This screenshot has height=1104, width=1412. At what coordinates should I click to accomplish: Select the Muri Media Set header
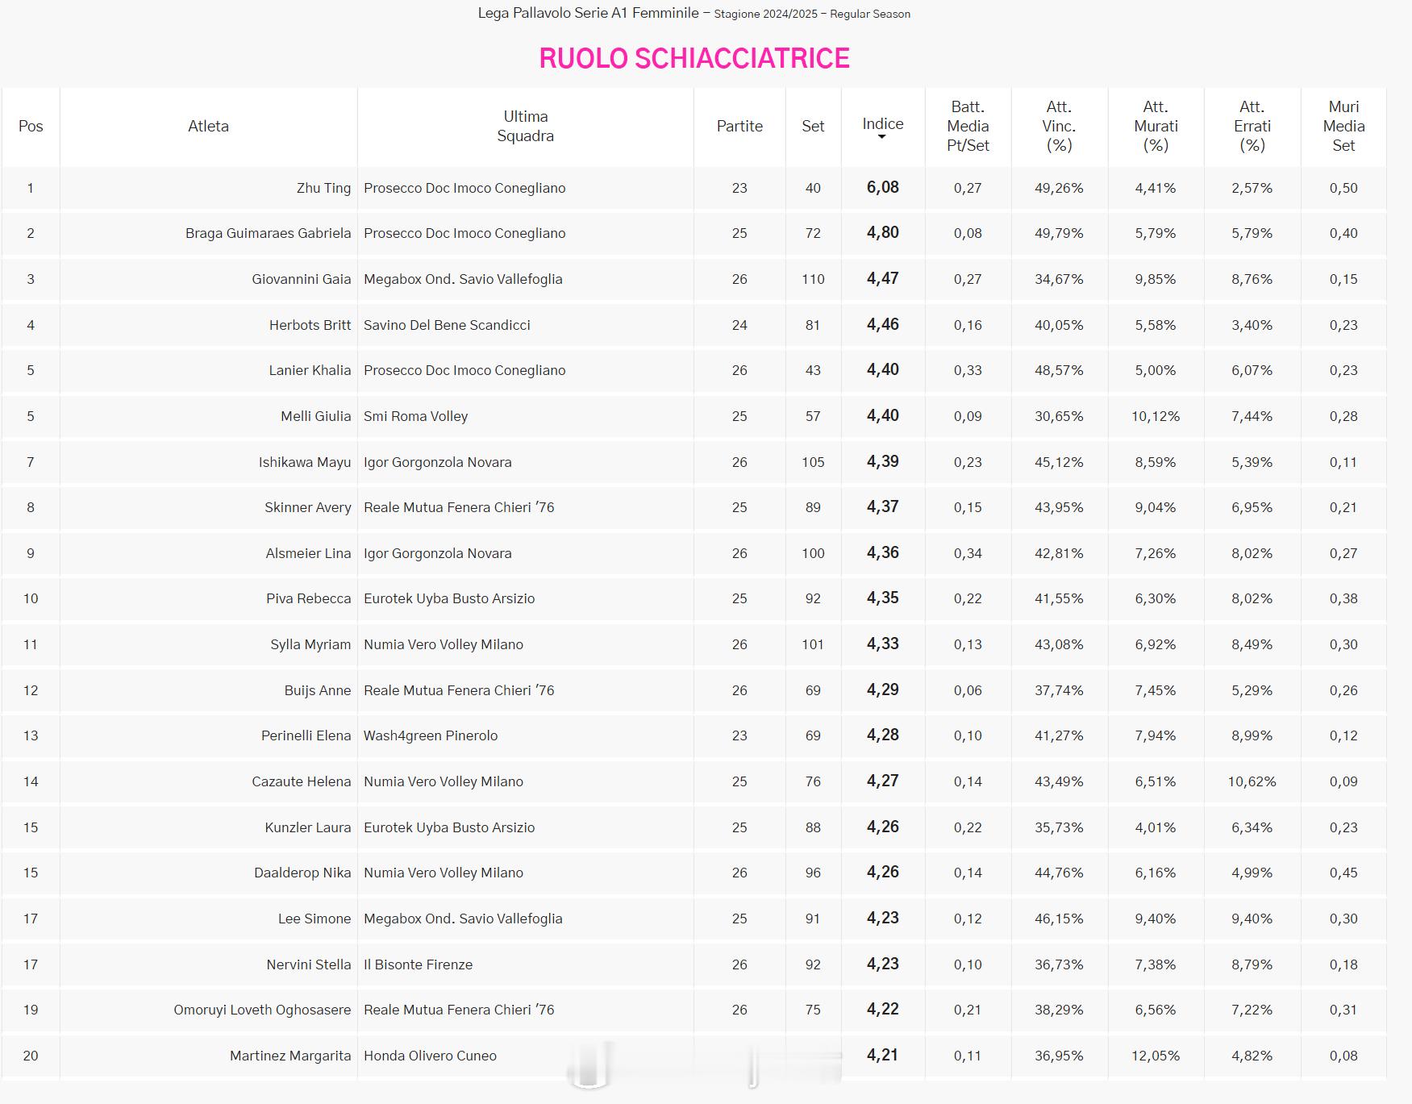click(1343, 126)
